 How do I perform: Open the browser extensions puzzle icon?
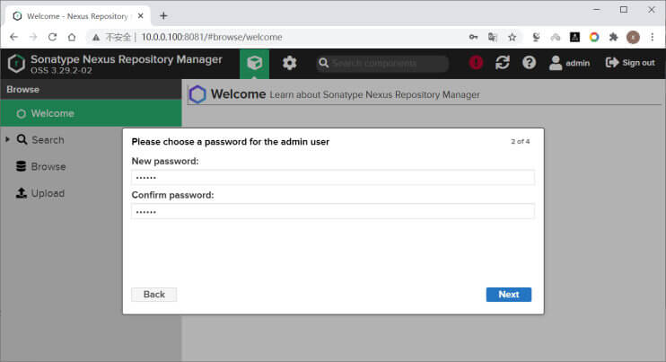pos(613,38)
